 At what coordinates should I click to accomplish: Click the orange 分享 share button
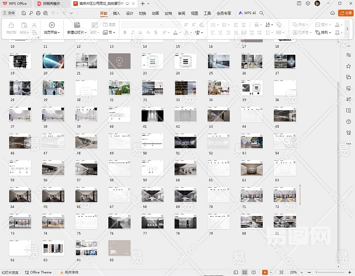[x=345, y=13]
